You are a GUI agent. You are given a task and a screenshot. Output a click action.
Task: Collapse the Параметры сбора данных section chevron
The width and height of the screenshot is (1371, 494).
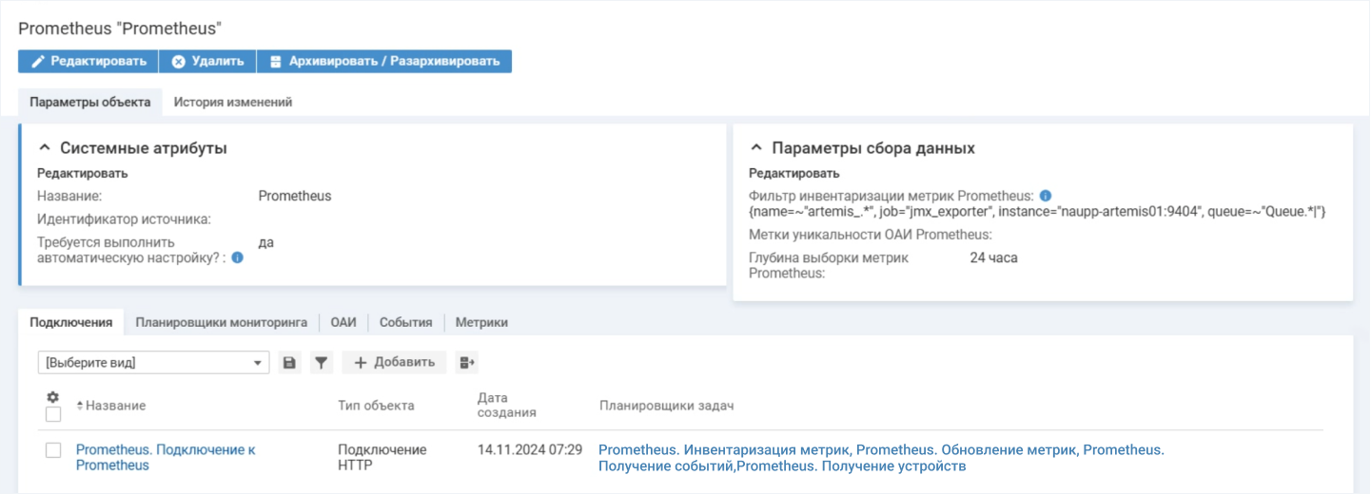756,148
